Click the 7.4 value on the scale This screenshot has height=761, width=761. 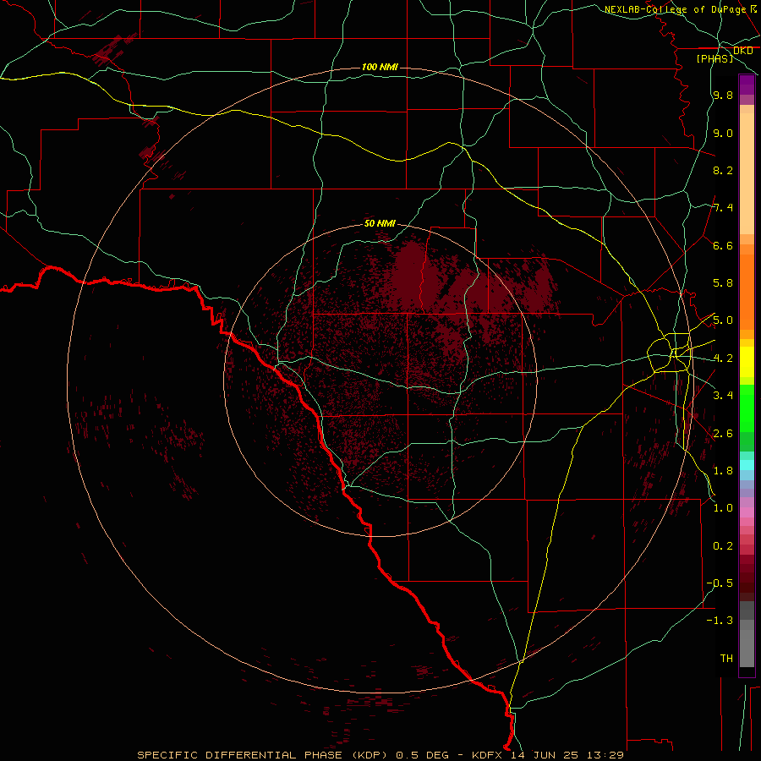[723, 208]
